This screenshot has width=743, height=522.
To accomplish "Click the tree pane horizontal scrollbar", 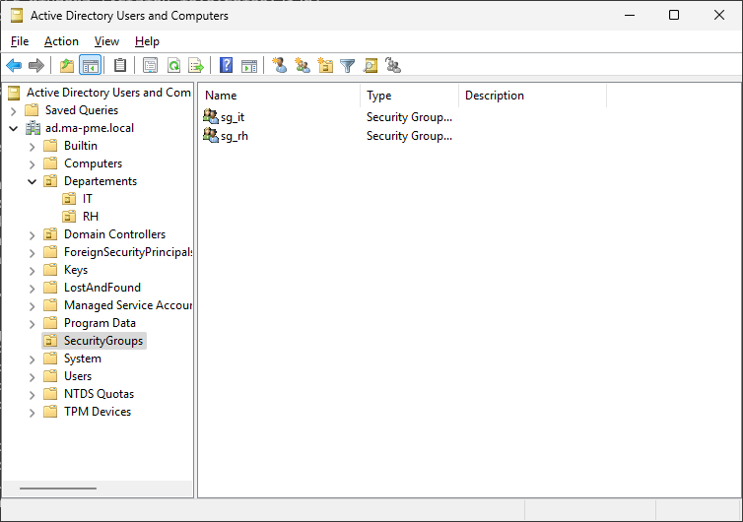I will click(58, 488).
